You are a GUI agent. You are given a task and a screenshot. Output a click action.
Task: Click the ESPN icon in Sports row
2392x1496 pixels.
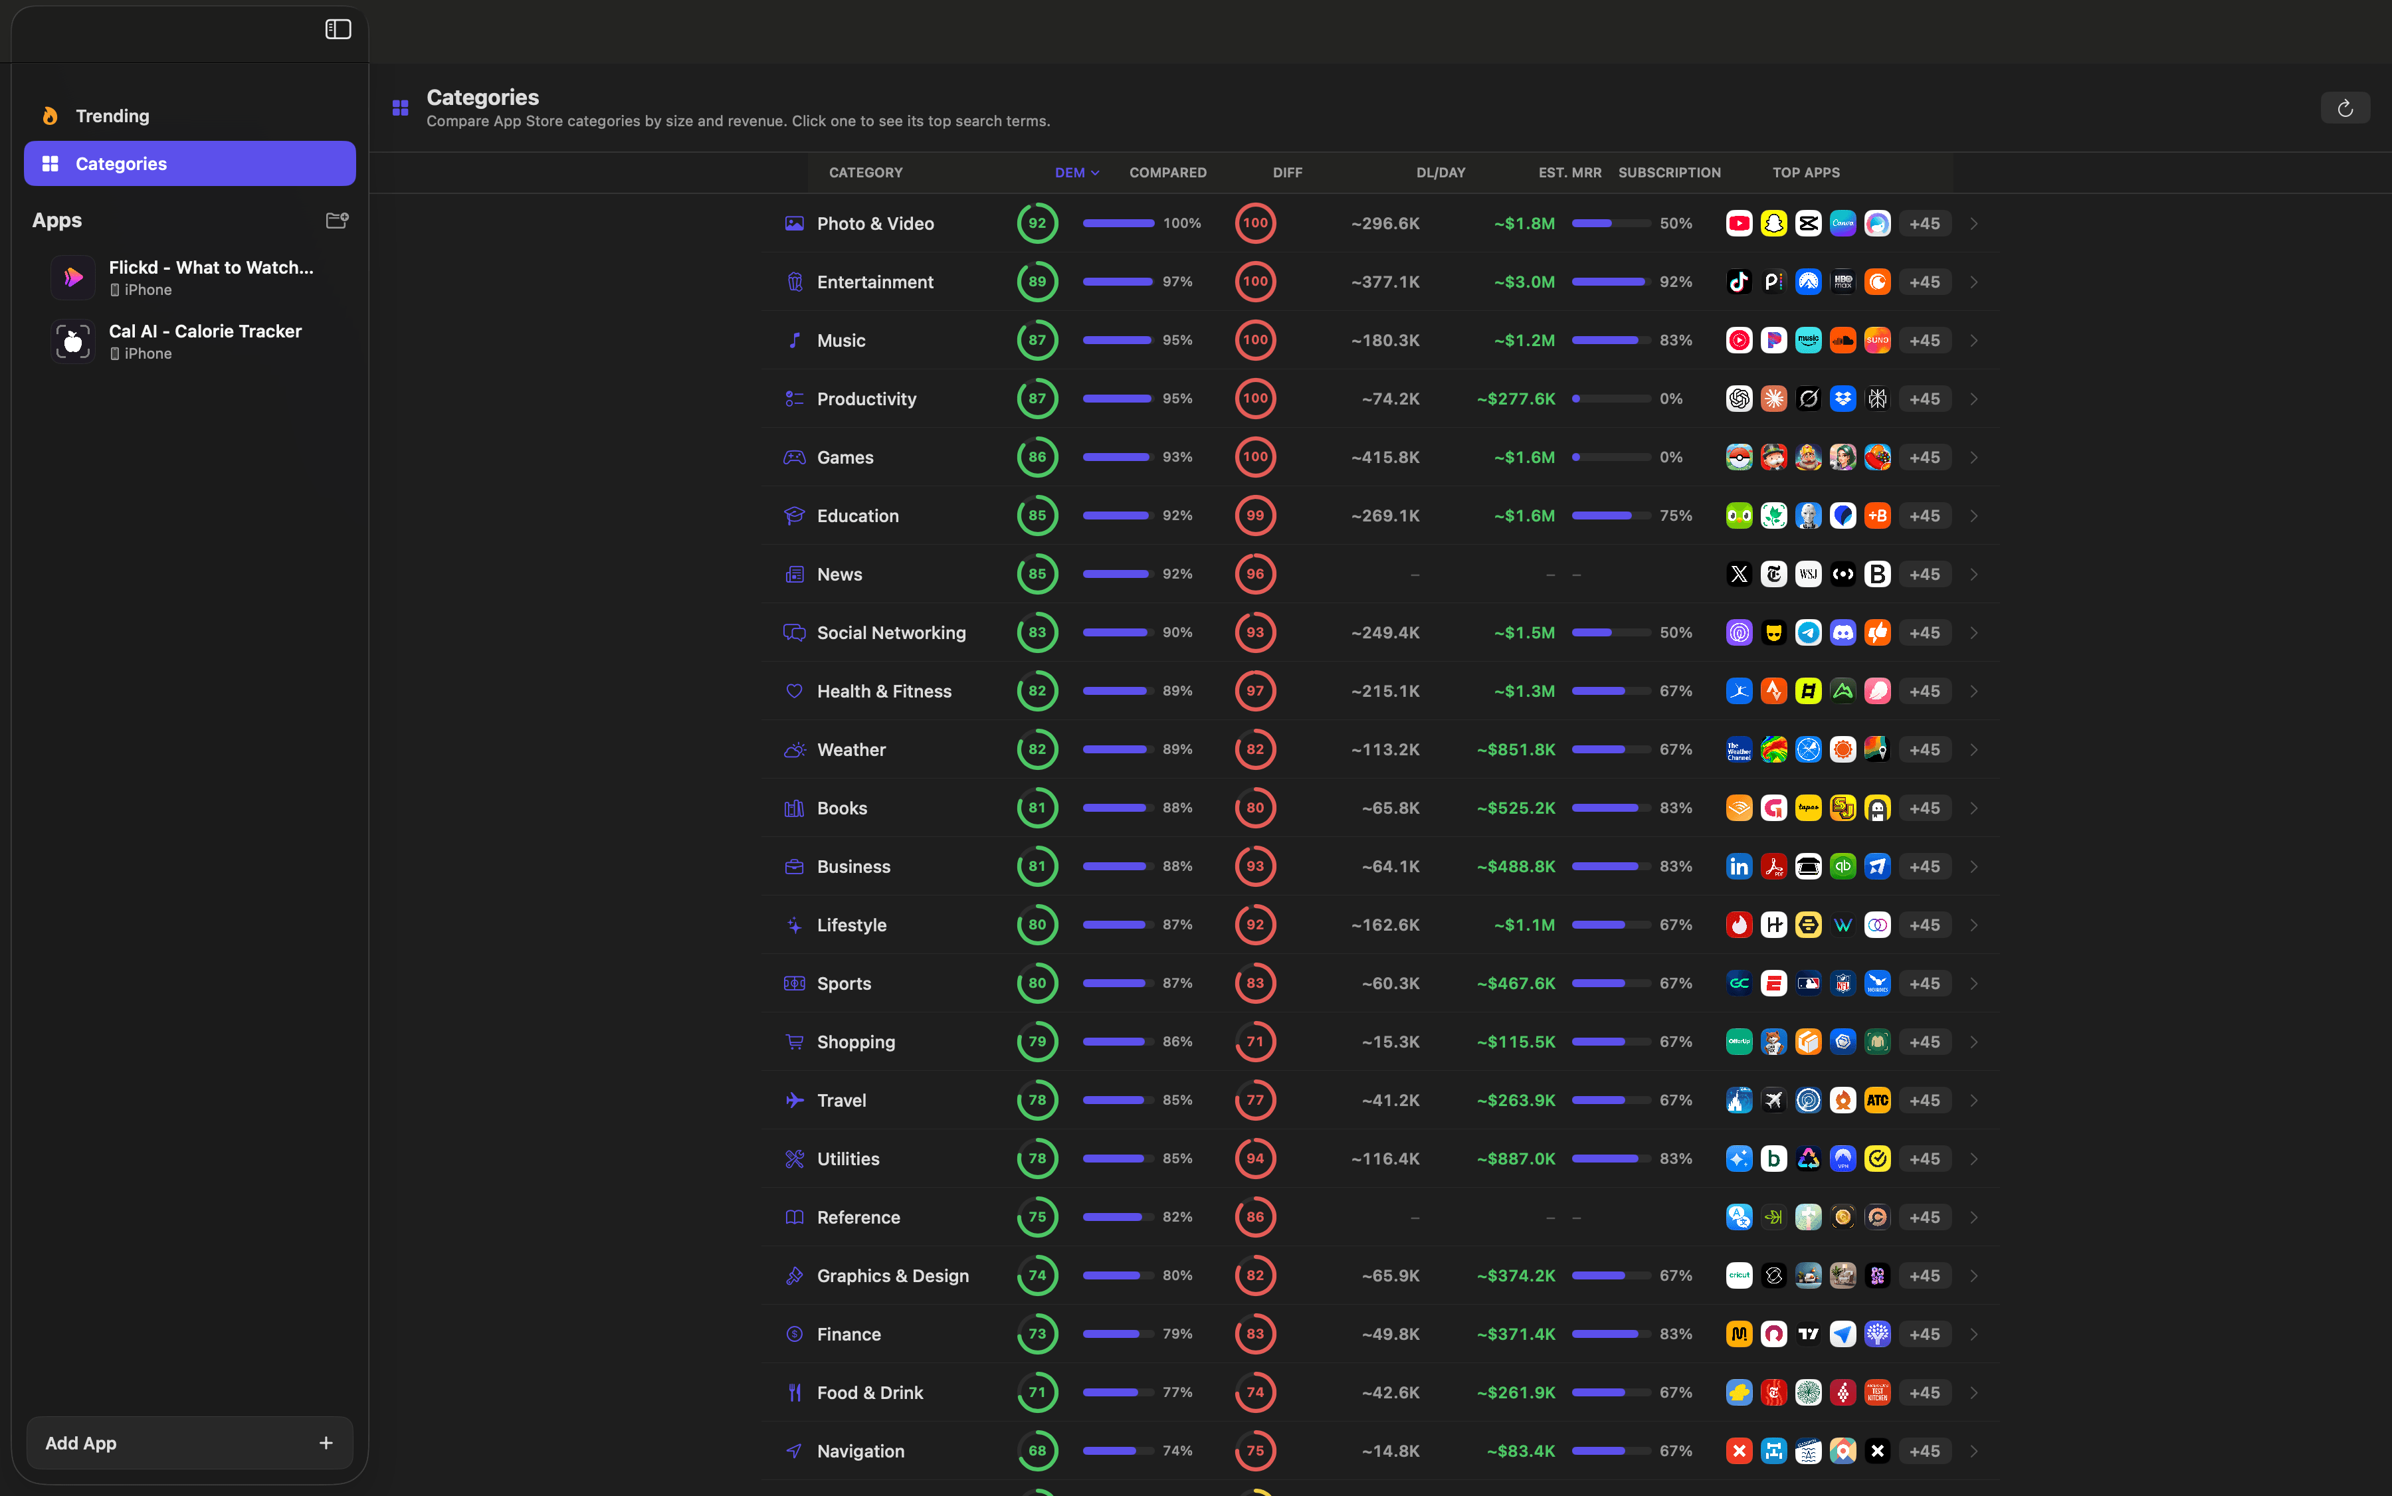1773,983
